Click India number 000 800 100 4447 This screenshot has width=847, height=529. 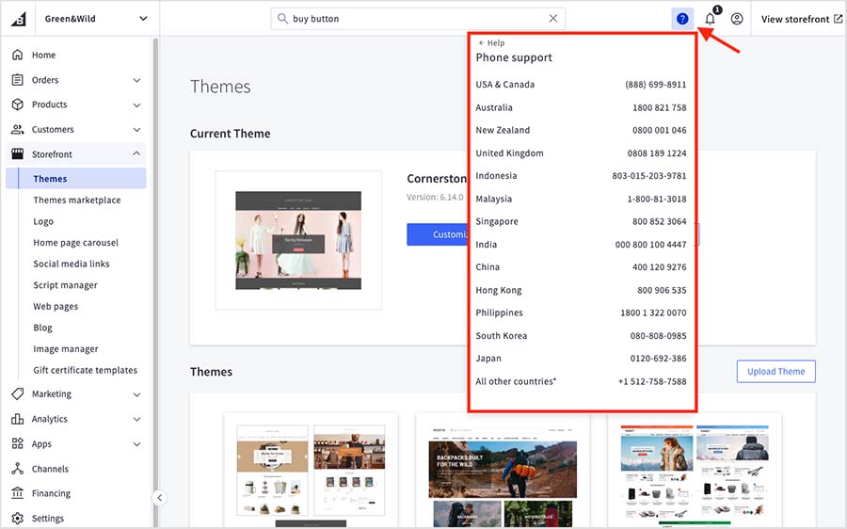pyautogui.click(x=650, y=244)
